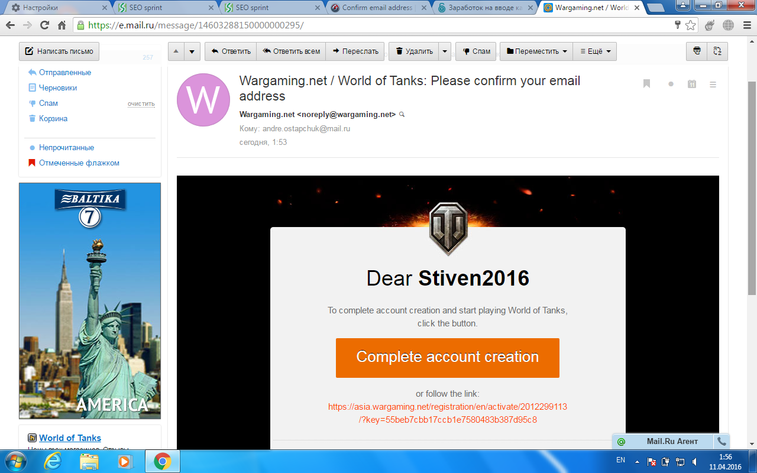The width and height of the screenshot is (757, 473).
Task: Open Удалить dropdown arrow
Action: click(x=445, y=51)
